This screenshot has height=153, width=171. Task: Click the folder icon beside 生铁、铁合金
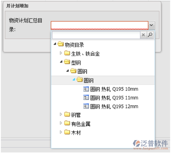click(67, 53)
